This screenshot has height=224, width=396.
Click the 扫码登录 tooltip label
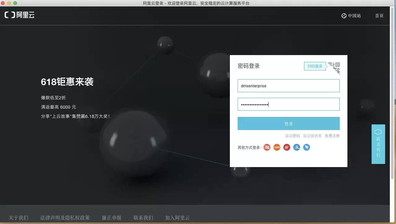tap(315, 66)
